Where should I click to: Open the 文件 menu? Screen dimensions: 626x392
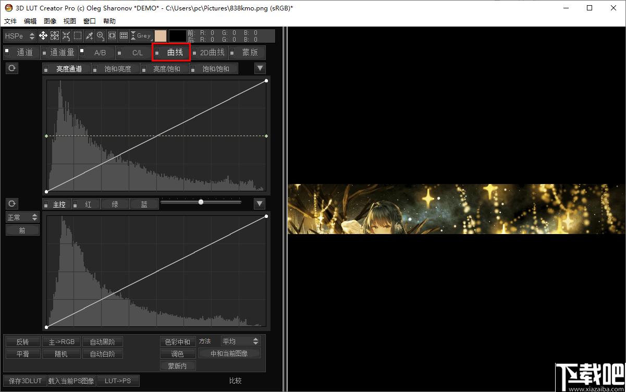coord(10,21)
